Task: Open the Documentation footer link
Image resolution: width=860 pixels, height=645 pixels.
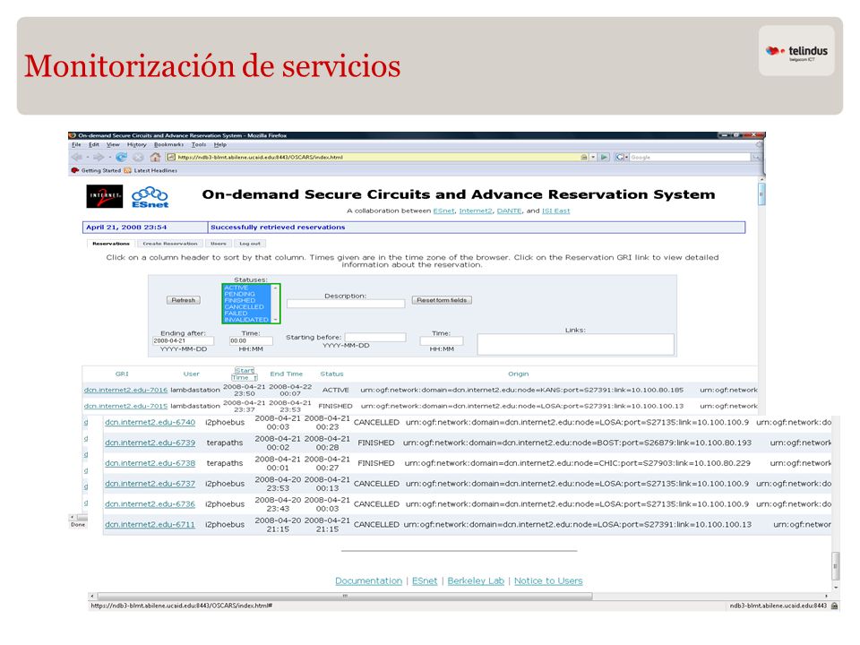Action: pos(368,580)
